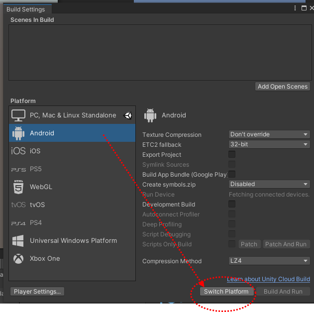Image resolution: width=314 pixels, height=312 pixels.
Task: Open the Texture Compression dropdown
Action: (x=269, y=134)
